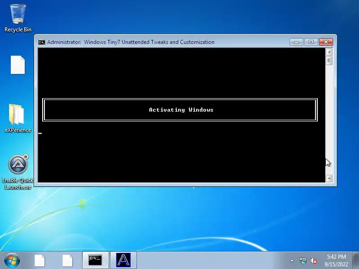The image size is (359, 269).
Task: Open the console window system menu icon
Action: tap(42, 42)
